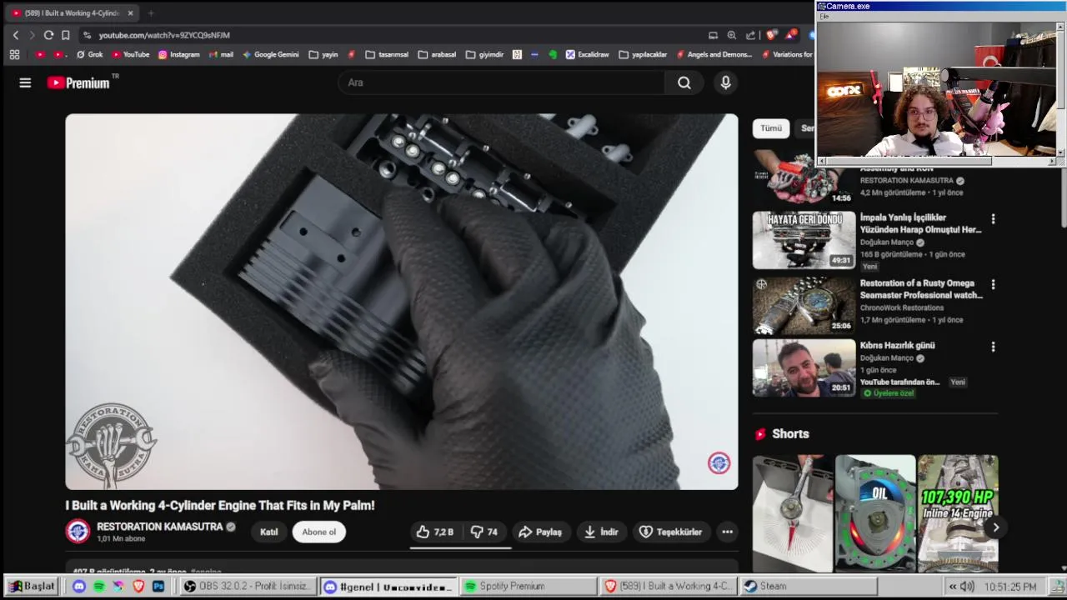Click the search magnifier button
This screenshot has height=600, width=1067.
tap(684, 82)
